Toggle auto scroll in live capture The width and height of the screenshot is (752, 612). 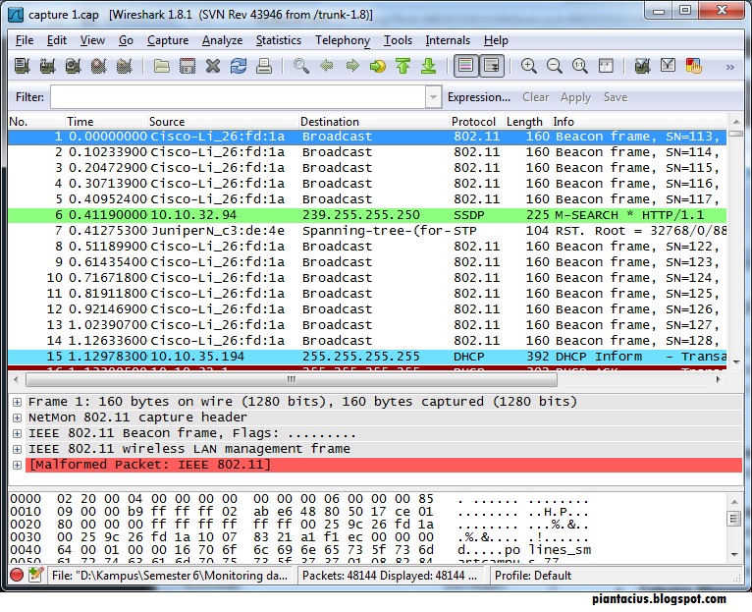click(x=491, y=66)
